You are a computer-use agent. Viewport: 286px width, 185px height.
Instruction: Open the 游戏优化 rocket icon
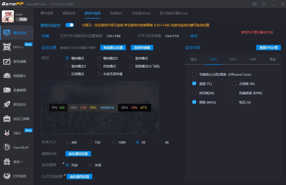point(7,104)
